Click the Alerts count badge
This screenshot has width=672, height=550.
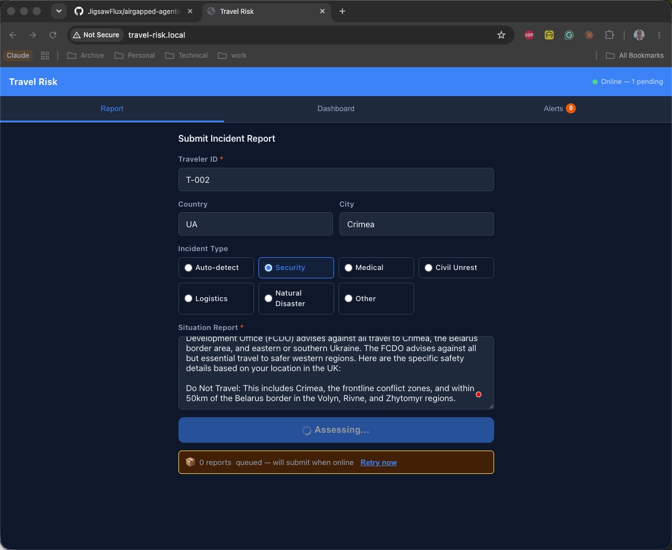pyautogui.click(x=570, y=108)
